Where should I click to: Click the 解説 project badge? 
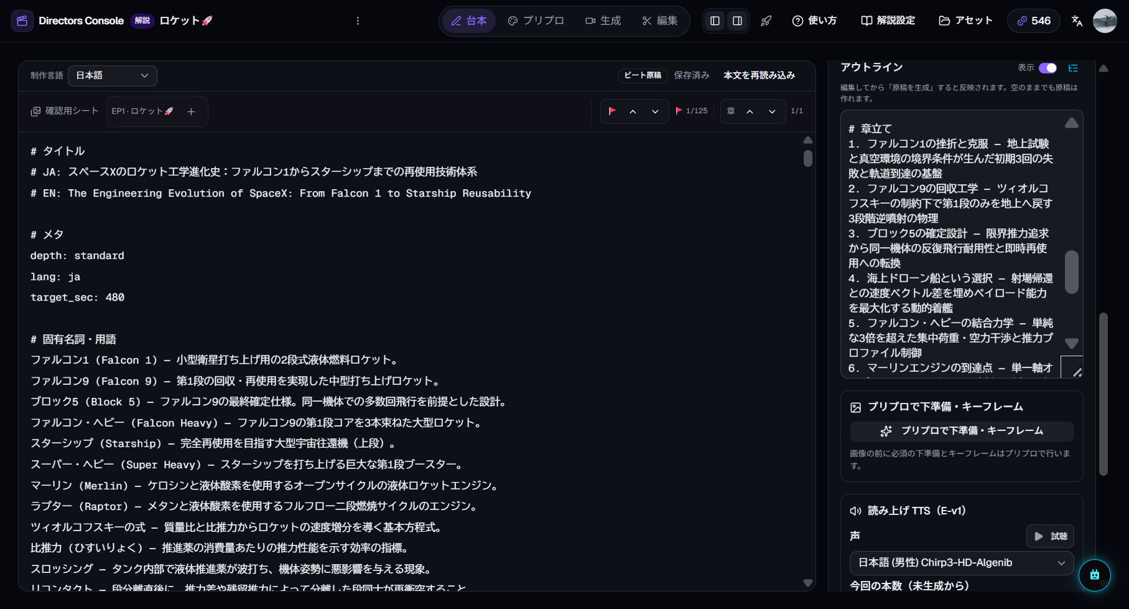coord(142,21)
